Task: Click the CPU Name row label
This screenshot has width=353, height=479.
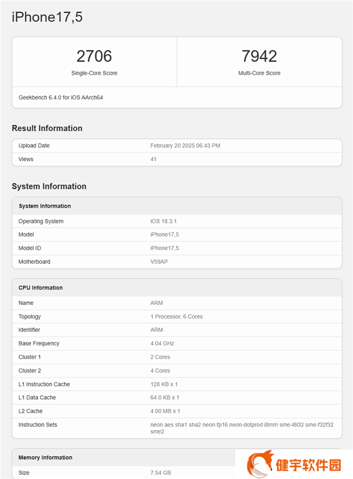Action: (26, 303)
